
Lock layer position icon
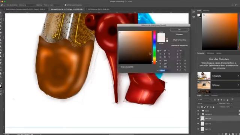point(208,107)
